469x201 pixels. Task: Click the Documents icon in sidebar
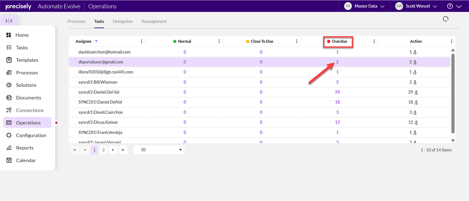pos(9,98)
